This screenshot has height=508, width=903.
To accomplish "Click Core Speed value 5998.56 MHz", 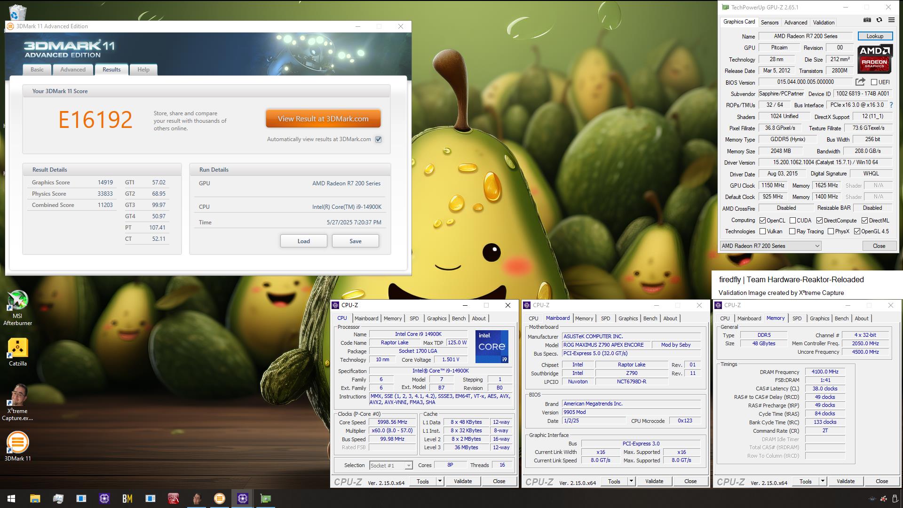I will pos(392,422).
